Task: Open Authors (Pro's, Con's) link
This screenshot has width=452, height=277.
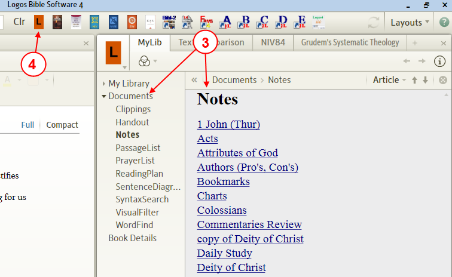Action: tap(248, 167)
